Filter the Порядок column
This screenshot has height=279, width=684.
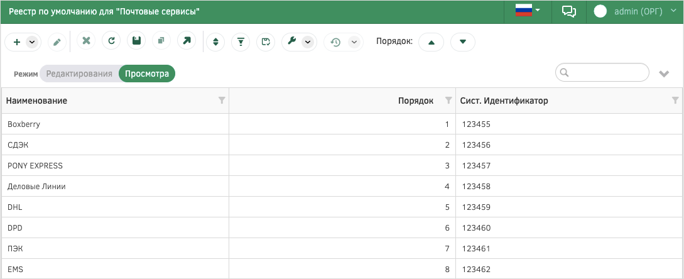[x=448, y=101]
